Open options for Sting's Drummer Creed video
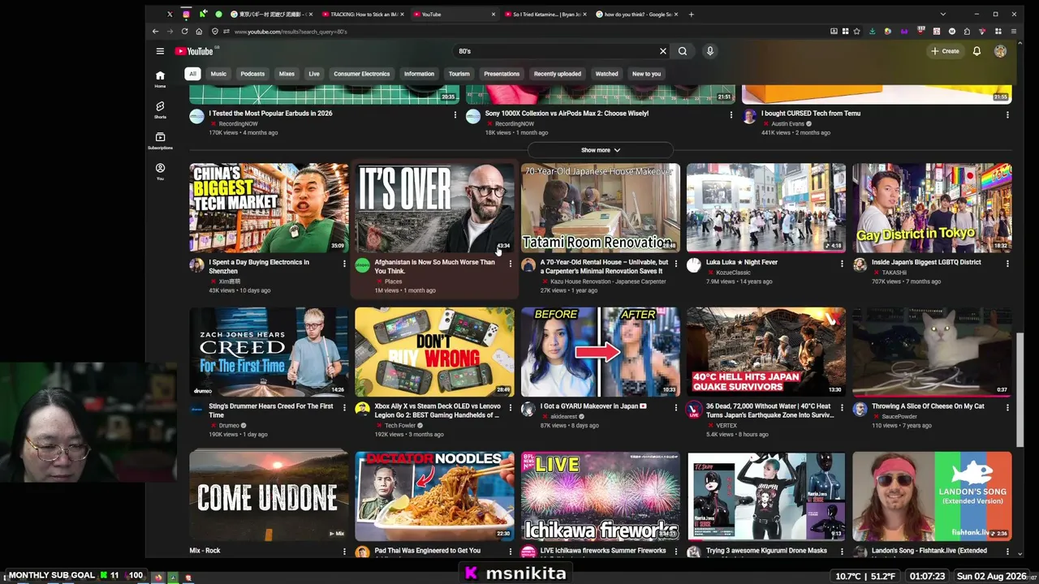The width and height of the screenshot is (1039, 584). 344,407
